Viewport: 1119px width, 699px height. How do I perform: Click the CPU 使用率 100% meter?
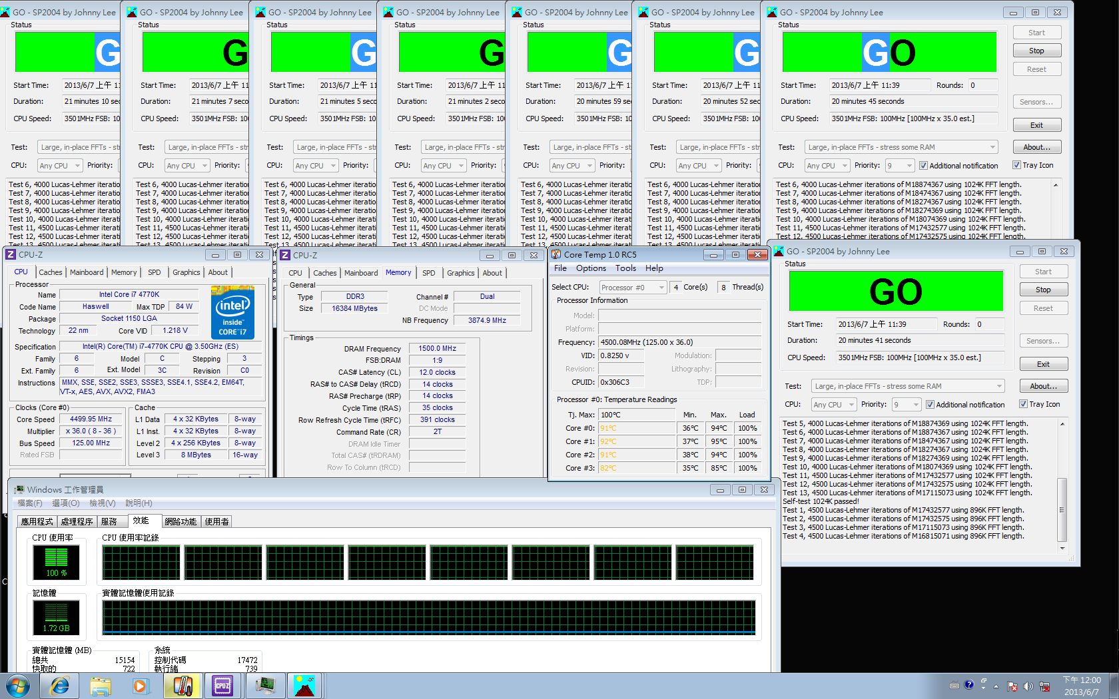[x=56, y=563]
